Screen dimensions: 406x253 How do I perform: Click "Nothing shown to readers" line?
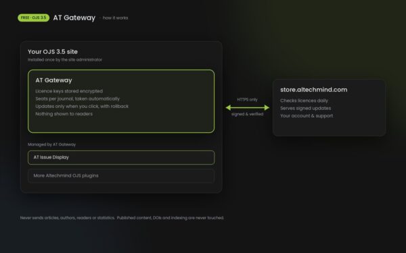click(x=64, y=114)
